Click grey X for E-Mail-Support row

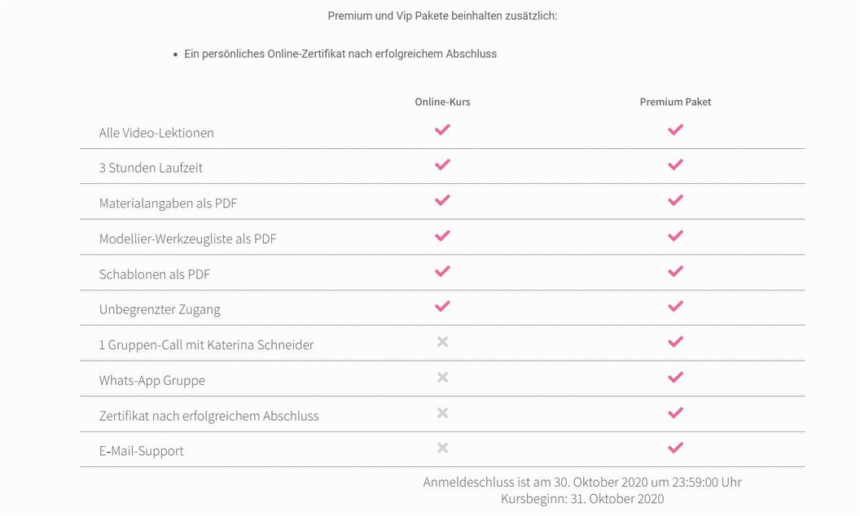[x=442, y=448]
